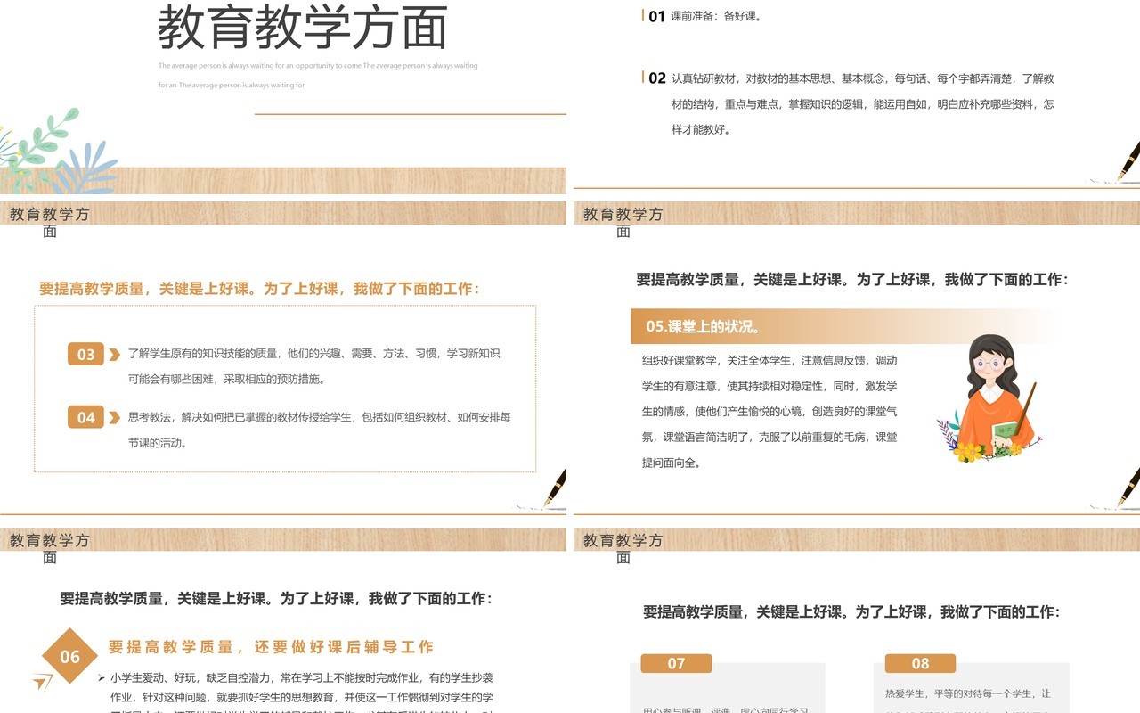Screen dimensions: 1140x713
Task: Click the '01' number on the top slide
Action: tap(656, 16)
